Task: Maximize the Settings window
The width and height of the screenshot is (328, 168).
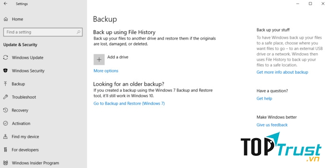Action: tap(310, 4)
